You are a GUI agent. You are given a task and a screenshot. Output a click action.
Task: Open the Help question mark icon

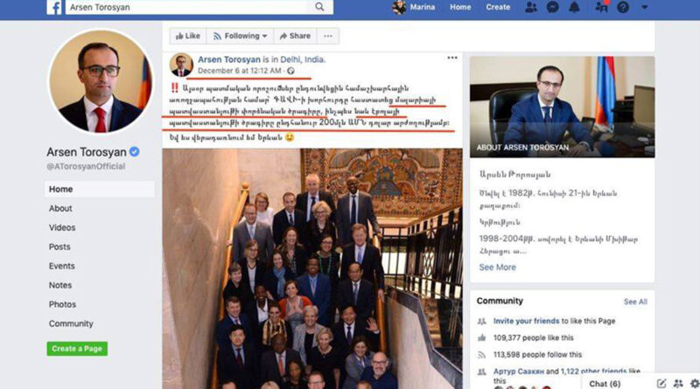tap(623, 7)
